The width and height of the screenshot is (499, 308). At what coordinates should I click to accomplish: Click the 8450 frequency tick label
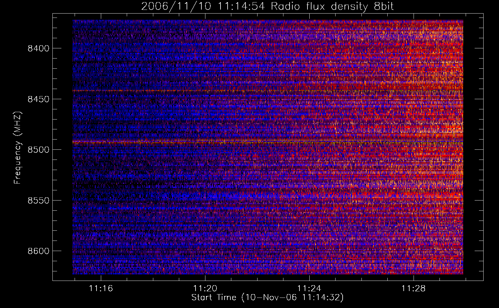point(39,99)
